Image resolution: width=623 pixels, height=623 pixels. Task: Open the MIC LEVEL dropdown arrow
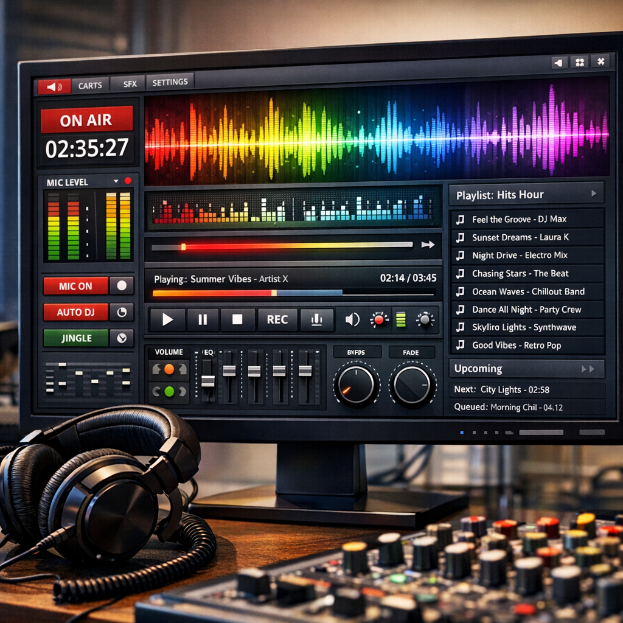pos(116,181)
